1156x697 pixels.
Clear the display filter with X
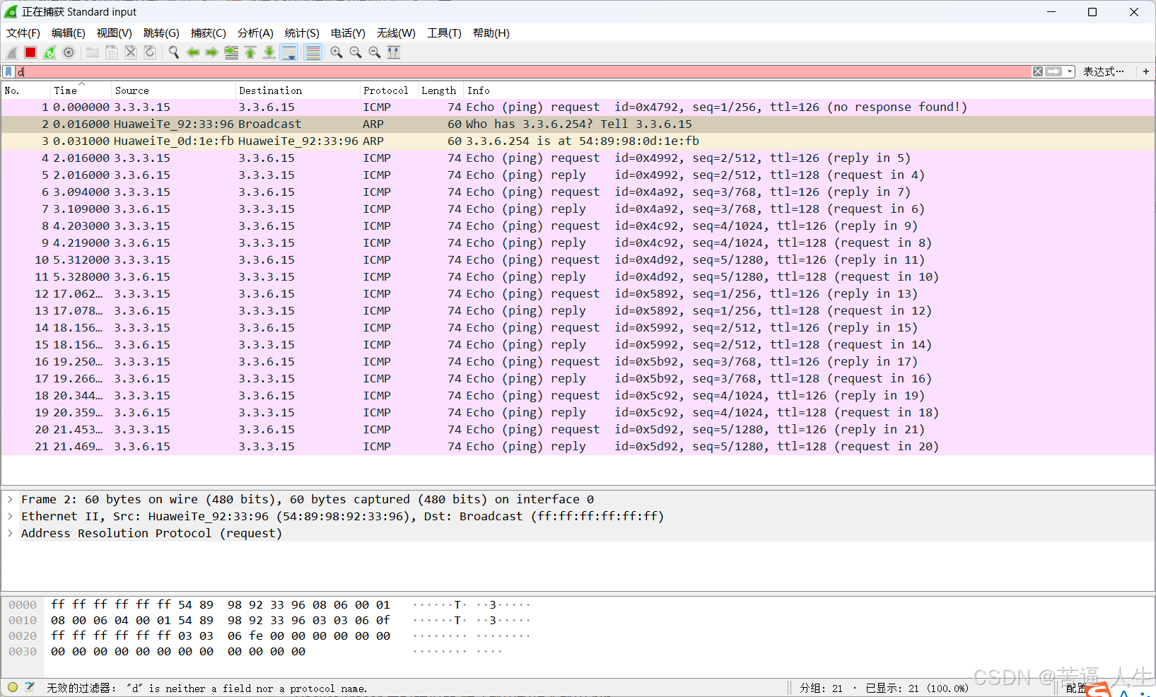[x=1038, y=71]
